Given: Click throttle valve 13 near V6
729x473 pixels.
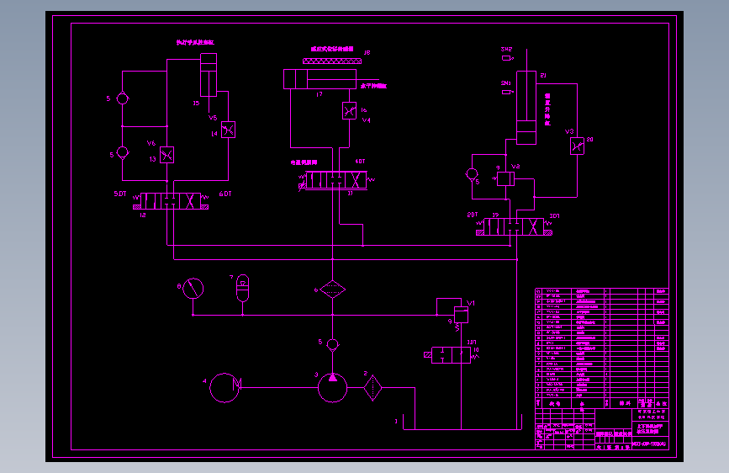Looking at the screenshot, I should click(167, 155).
